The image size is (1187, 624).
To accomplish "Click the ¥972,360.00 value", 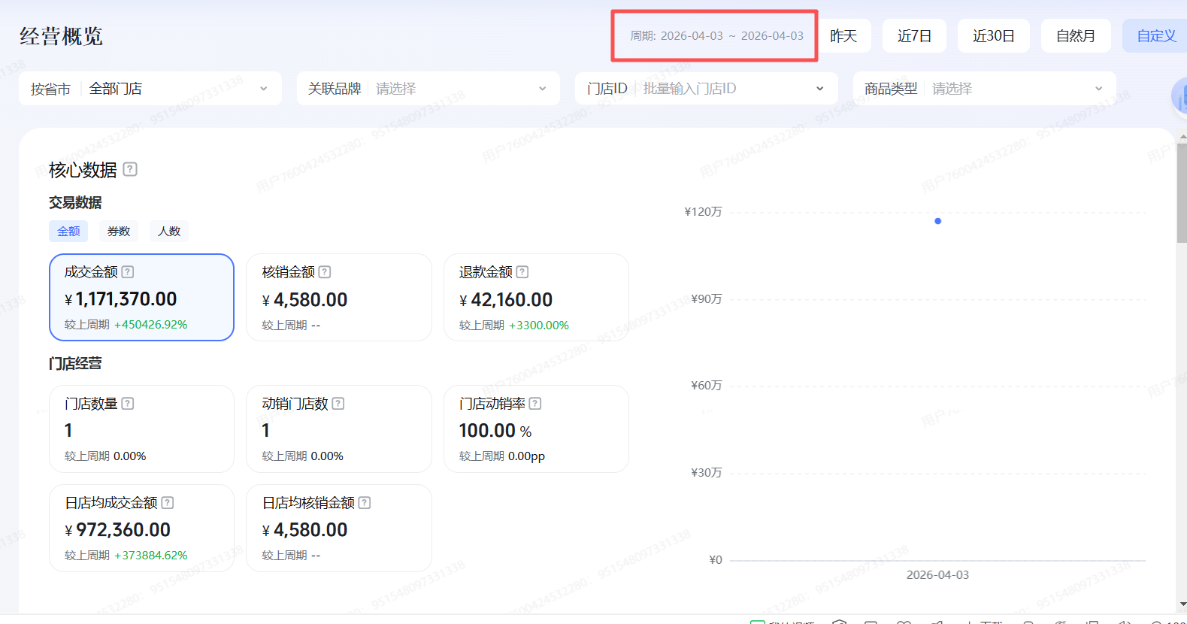I will click(118, 530).
